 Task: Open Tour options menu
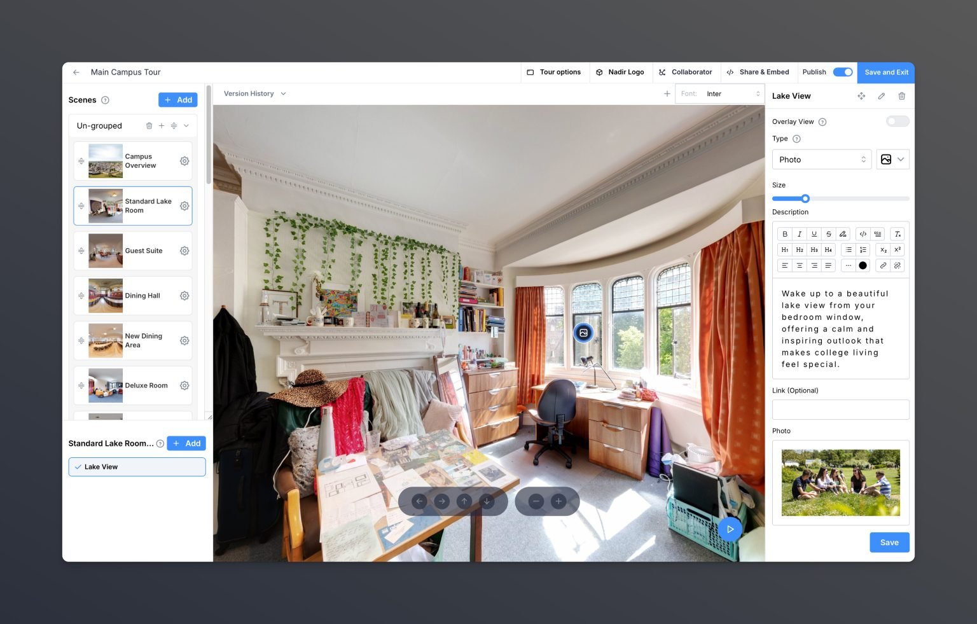pos(554,72)
